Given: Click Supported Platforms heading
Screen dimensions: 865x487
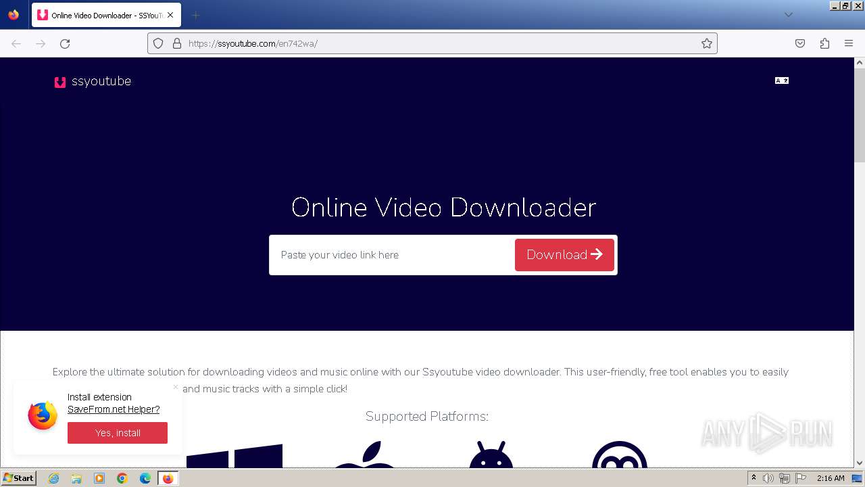Looking at the screenshot, I should pos(427,416).
